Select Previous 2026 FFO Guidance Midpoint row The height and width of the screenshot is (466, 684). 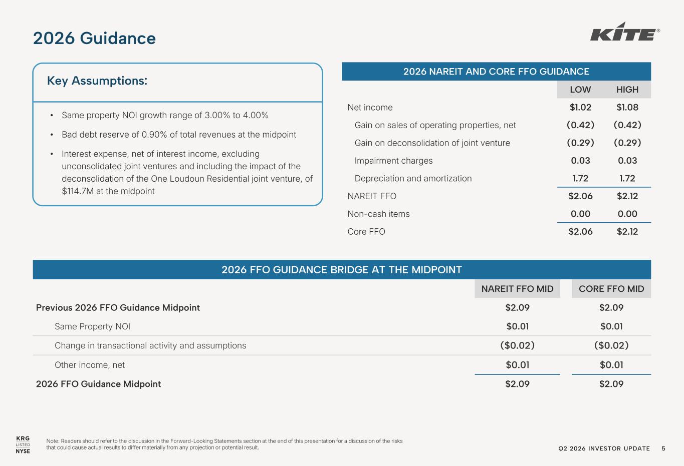[x=342, y=307]
